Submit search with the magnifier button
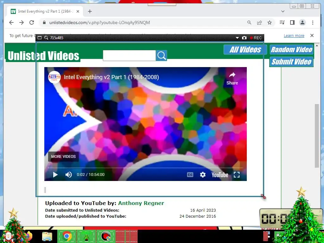Viewport: 324px width, 243px height. coord(162,56)
